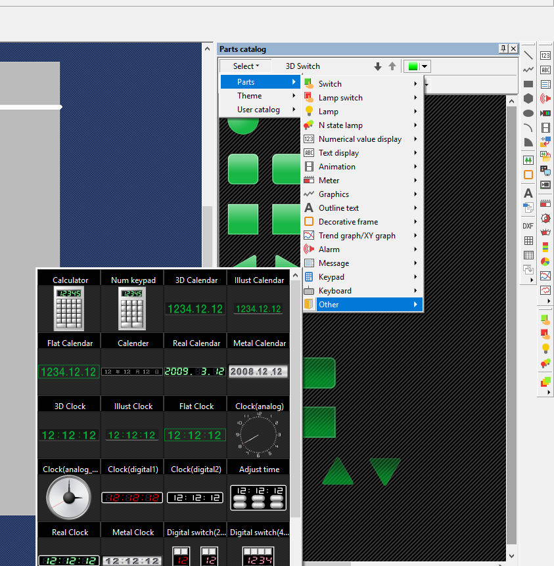This screenshot has width=554, height=566.
Task: Select the Numerical value display 123 tool
Action: [x=545, y=56]
